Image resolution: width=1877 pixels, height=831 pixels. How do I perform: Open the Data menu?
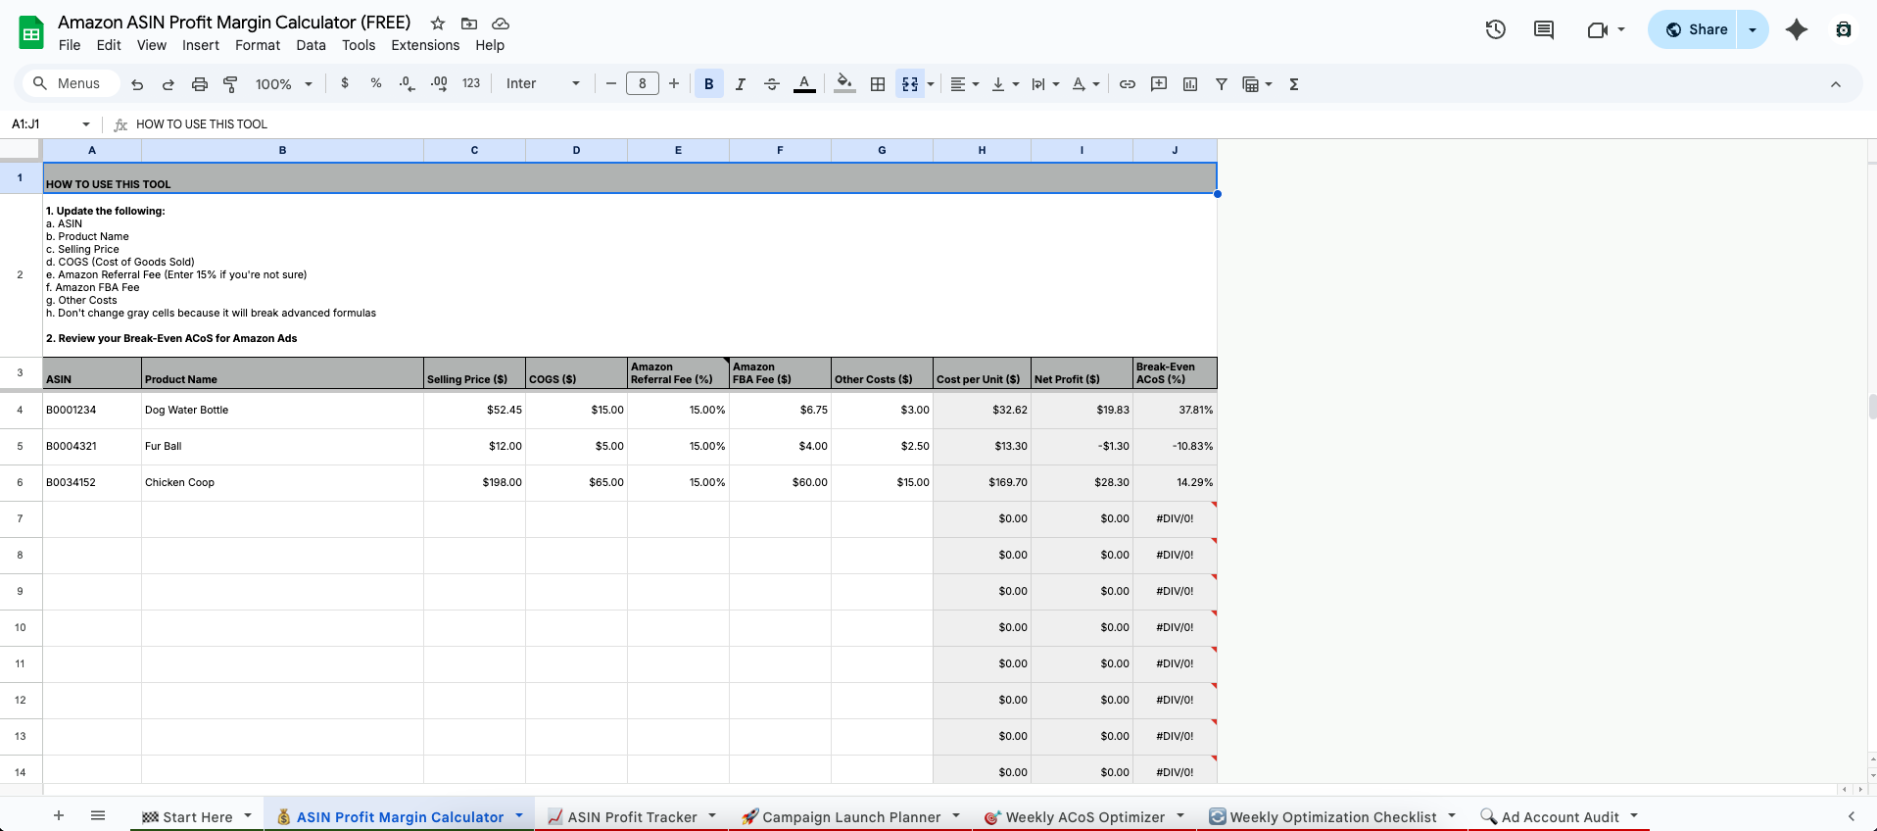[x=311, y=45]
